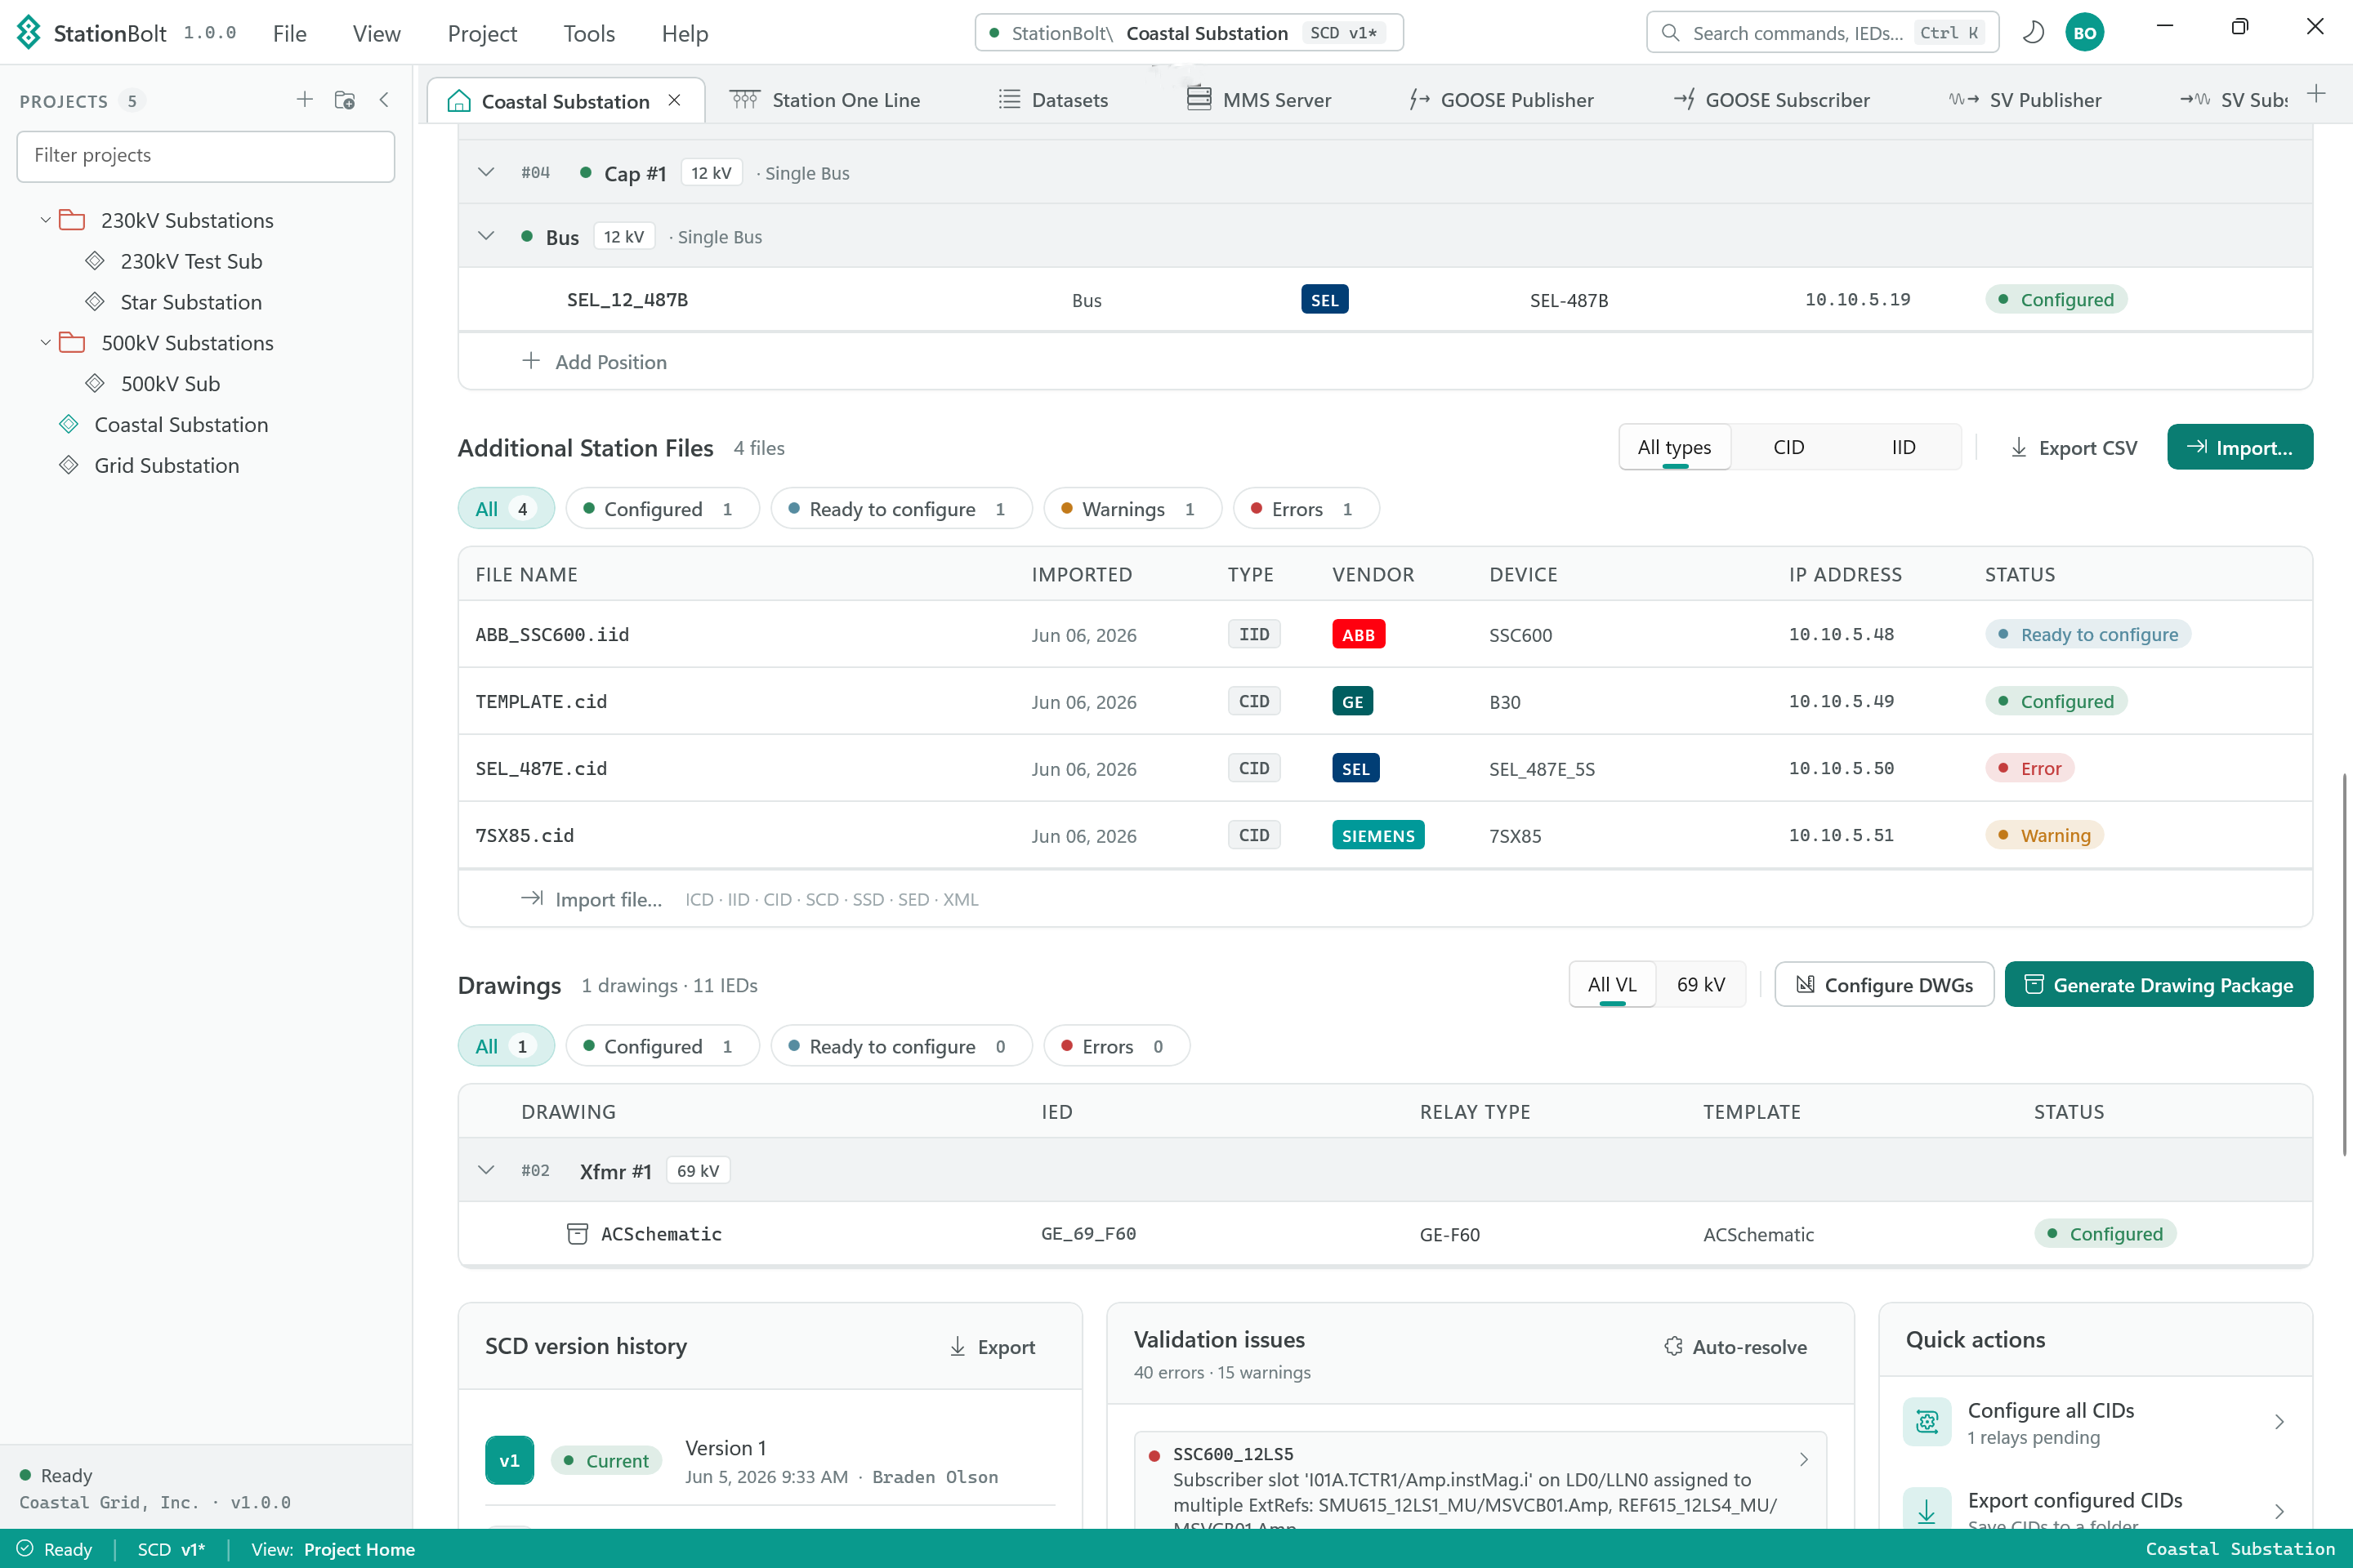2353x1568 pixels.
Task: Collapse the 500kV Substations tree folder
Action: (x=45, y=343)
